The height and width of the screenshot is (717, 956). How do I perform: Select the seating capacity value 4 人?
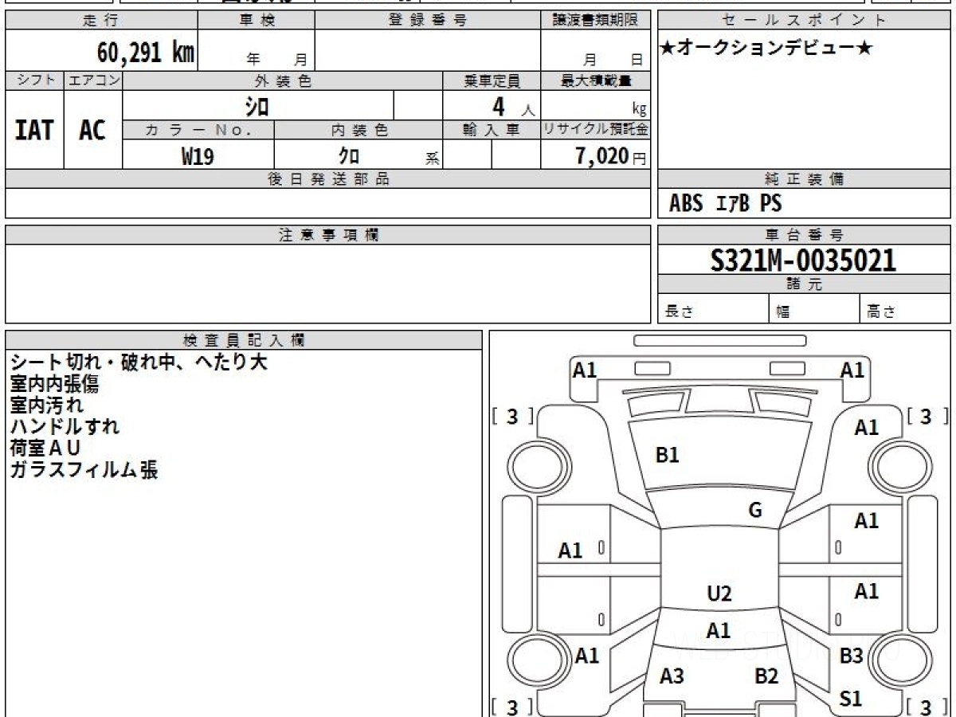click(513, 107)
